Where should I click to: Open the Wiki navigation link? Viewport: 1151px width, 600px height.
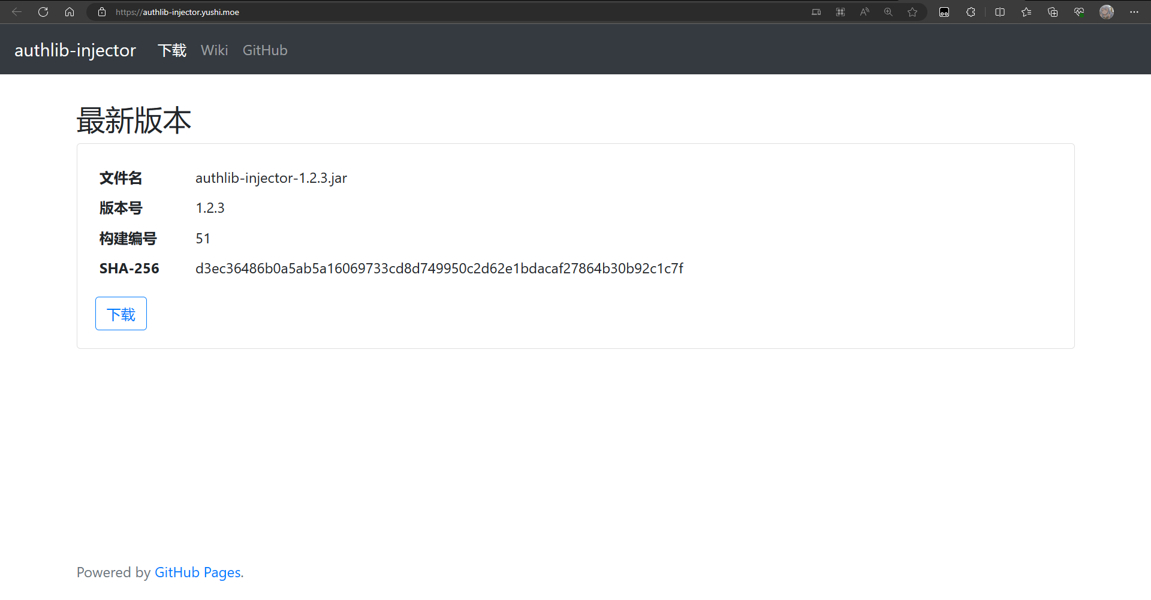(215, 50)
